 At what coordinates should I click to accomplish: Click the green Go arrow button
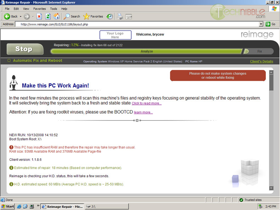tap(268, 24)
